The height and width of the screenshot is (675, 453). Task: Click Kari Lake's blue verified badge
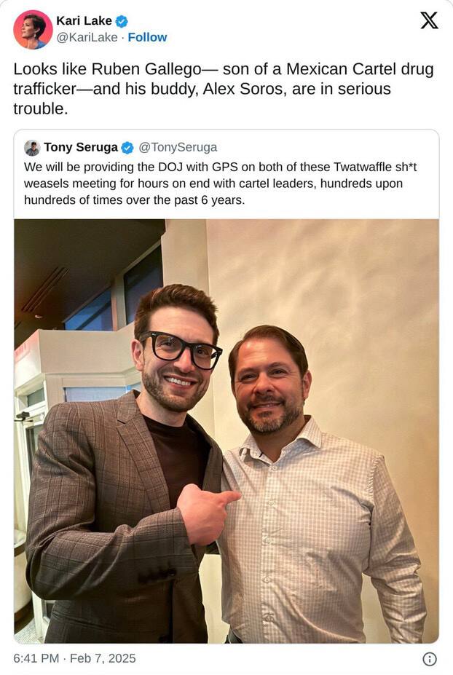122,22
